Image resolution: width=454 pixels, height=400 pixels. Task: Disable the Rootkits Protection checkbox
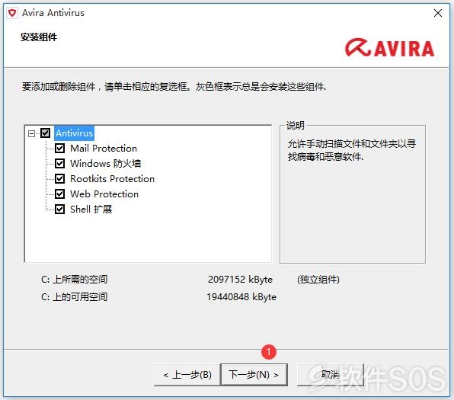click(x=60, y=179)
